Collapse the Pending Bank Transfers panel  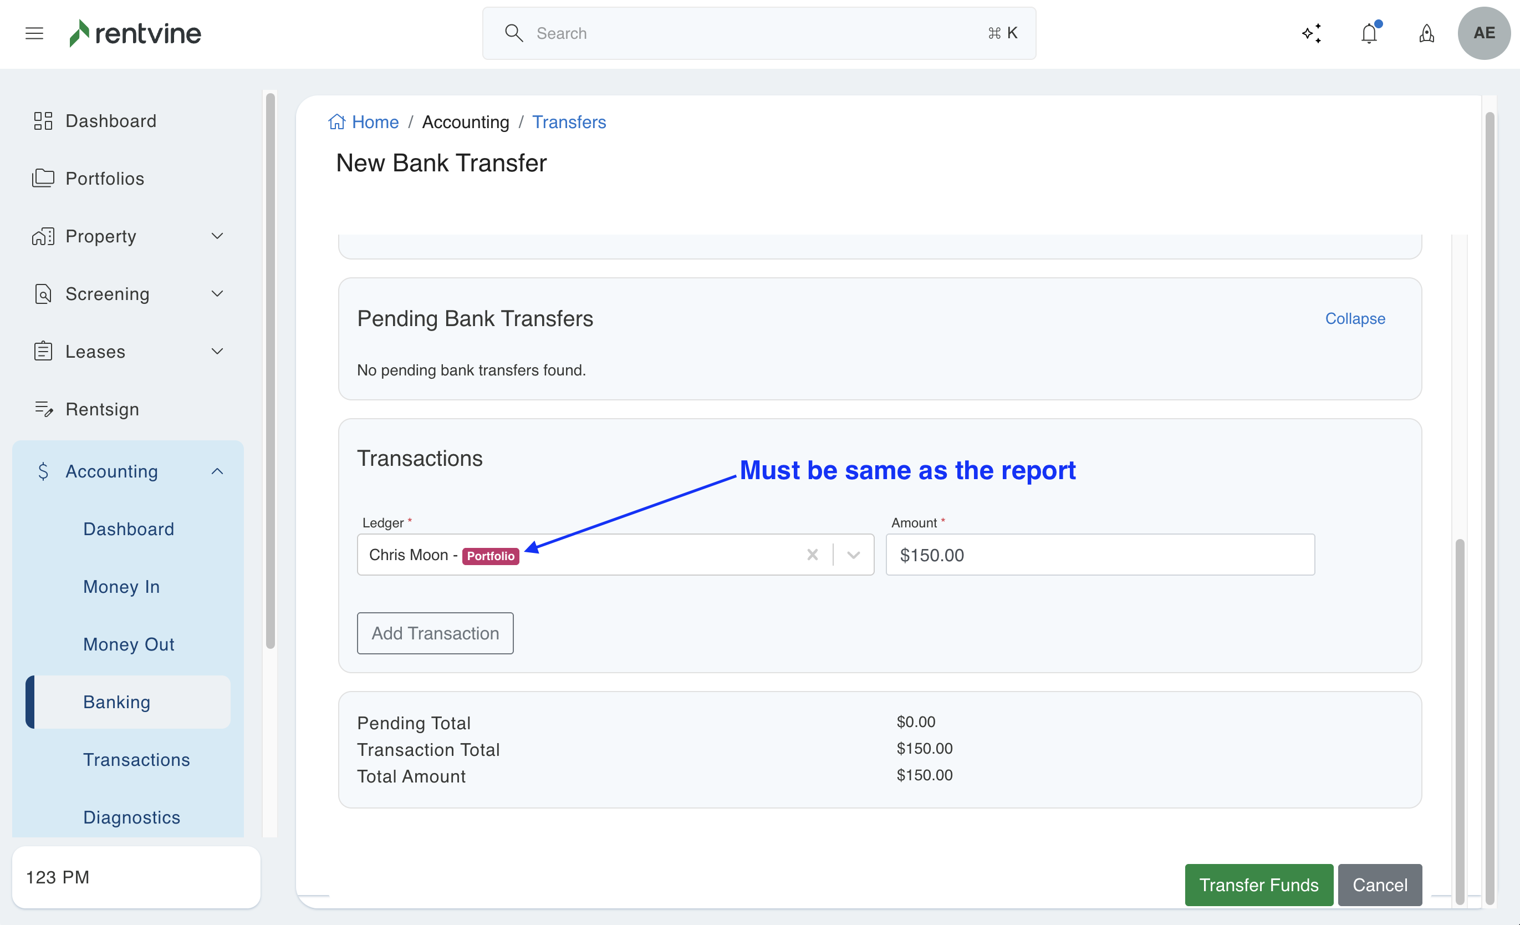1355,318
